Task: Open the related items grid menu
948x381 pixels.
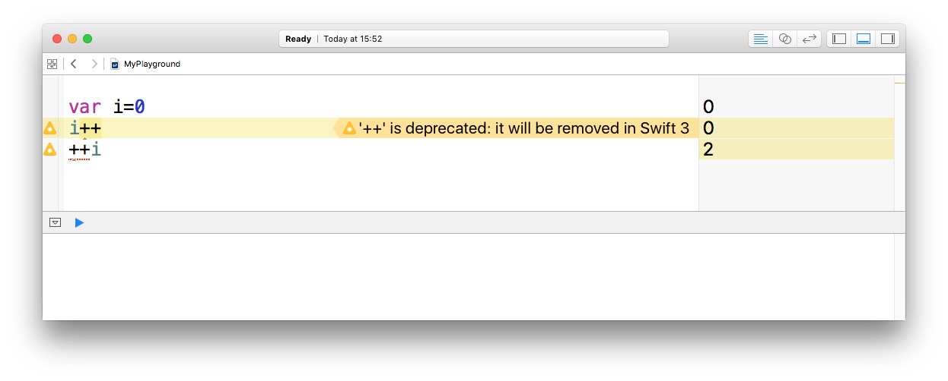Action: 52,64
